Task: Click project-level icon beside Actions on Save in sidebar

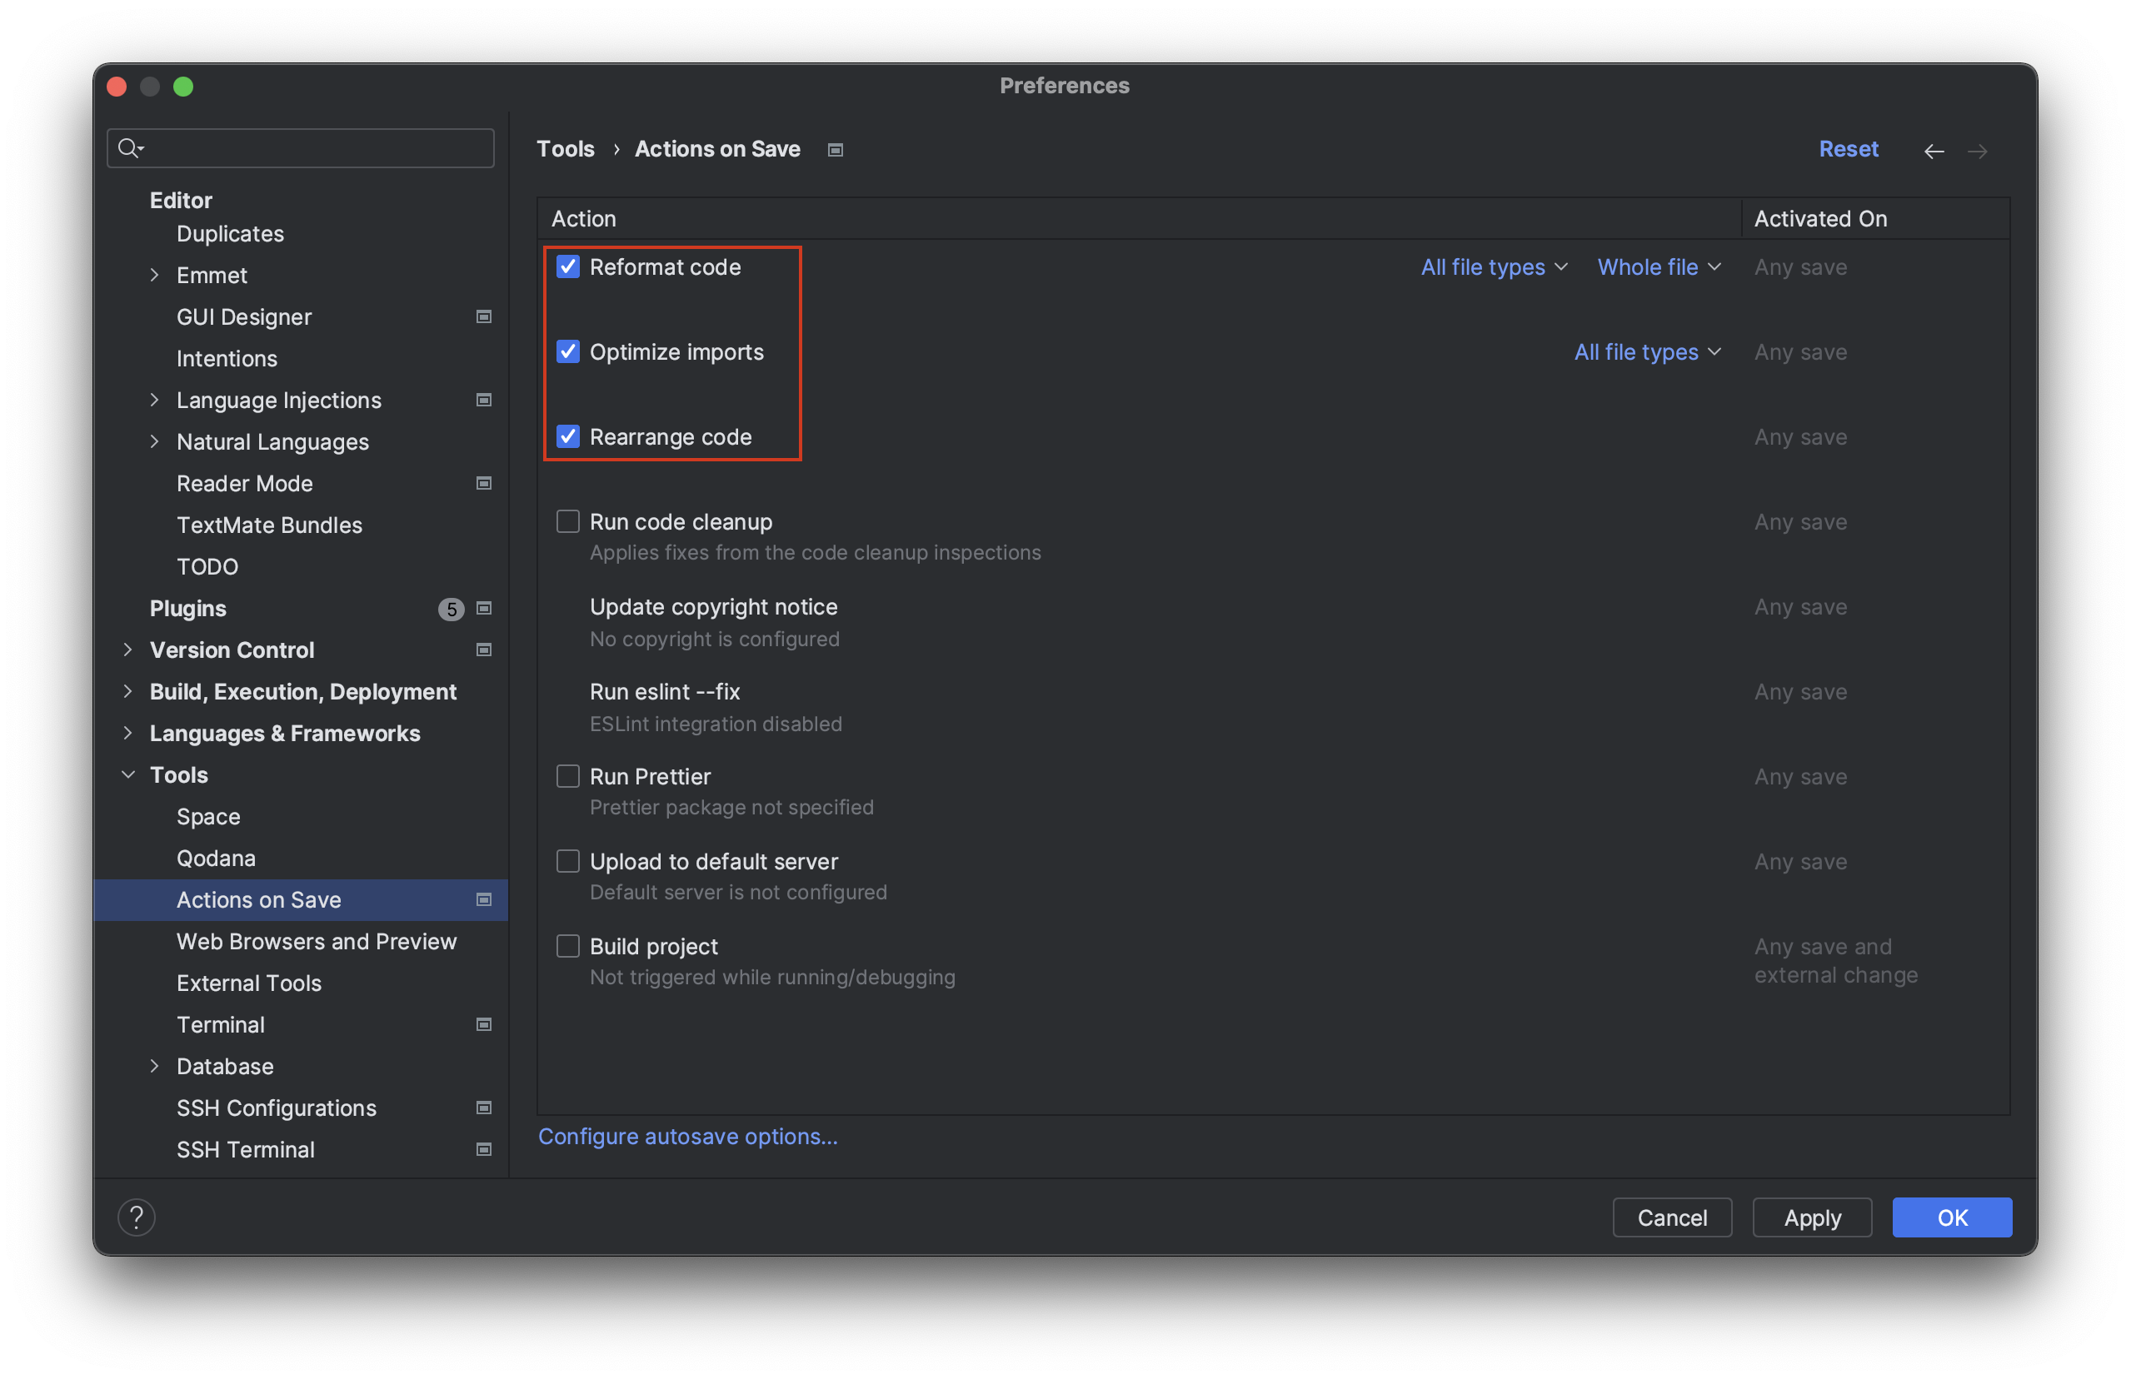Action: (x=483, y=899)
